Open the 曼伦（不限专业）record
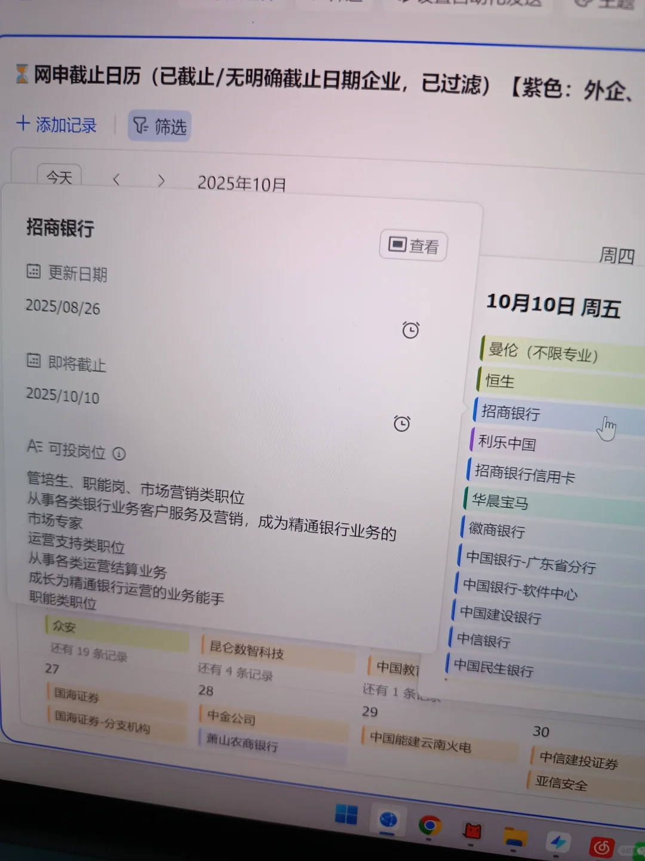645x861 pixels. coord(561,354)
